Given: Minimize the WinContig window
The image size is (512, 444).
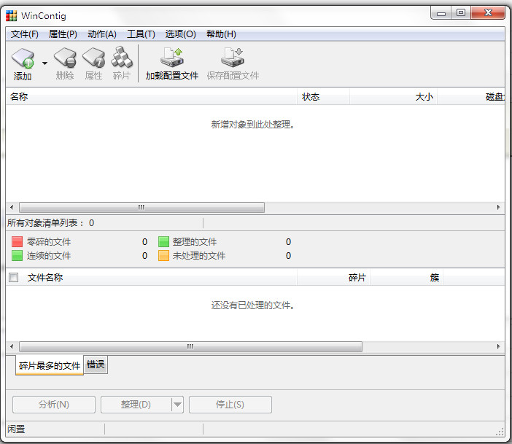Looking at the screenshot, I should tap(441, 13).
